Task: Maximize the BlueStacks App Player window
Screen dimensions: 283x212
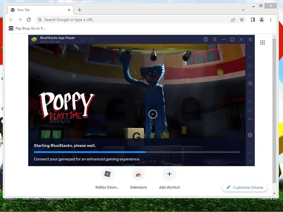Action: point(232,39)
